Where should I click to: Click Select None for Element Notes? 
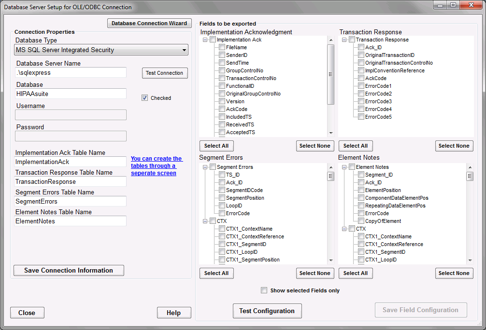pyautogui.click(x=454, y=273)
